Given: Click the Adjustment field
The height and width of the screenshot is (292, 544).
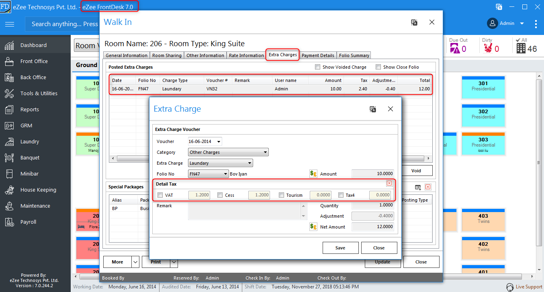Looking at the screenshot, I should tap(372, 216).
